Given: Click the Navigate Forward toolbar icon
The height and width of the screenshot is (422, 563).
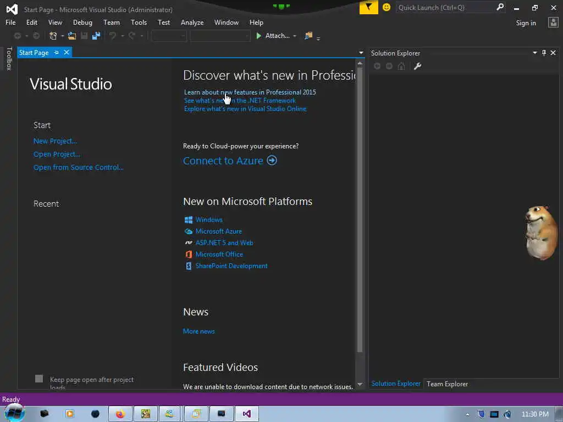Looking at the screenshot, I should click(36, 36).
